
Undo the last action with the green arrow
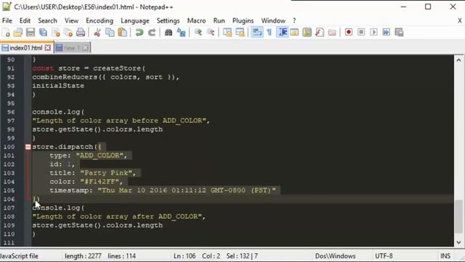[x=139, y=32]
